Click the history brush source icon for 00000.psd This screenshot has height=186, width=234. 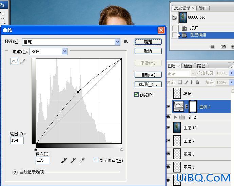[175, 18]
